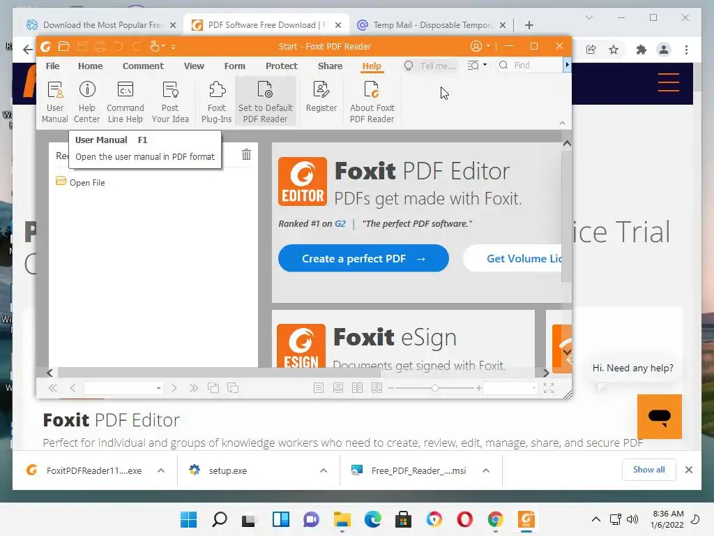Click the Open folder icon in quick access toolbar
The image size is (714, 536).
pos(64,46)
